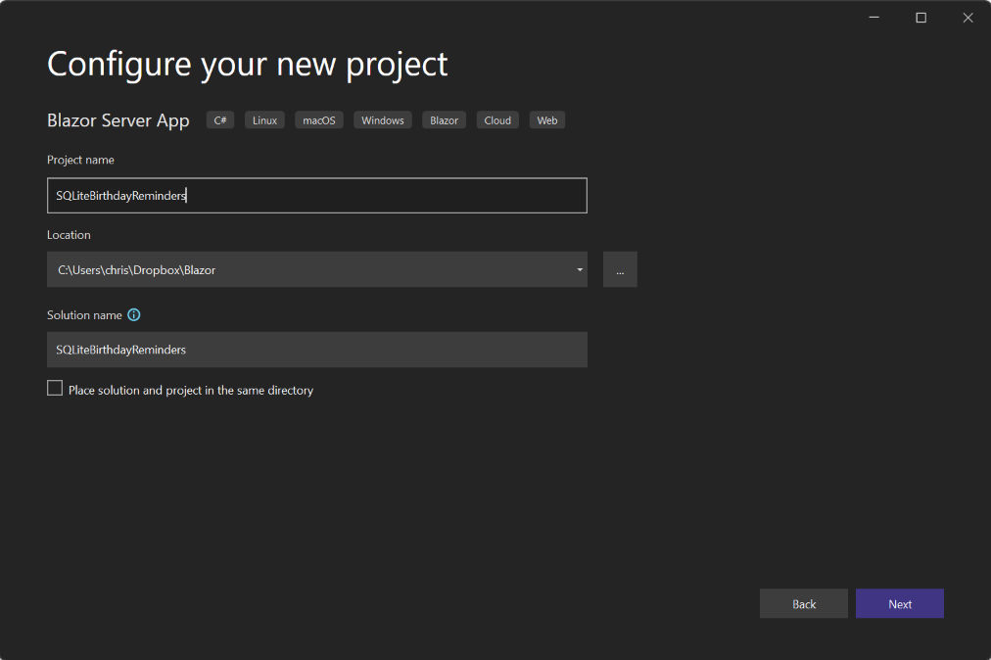Click the Next button
The width and height of the screenshot is (991, 660).
tap(899, 603)
